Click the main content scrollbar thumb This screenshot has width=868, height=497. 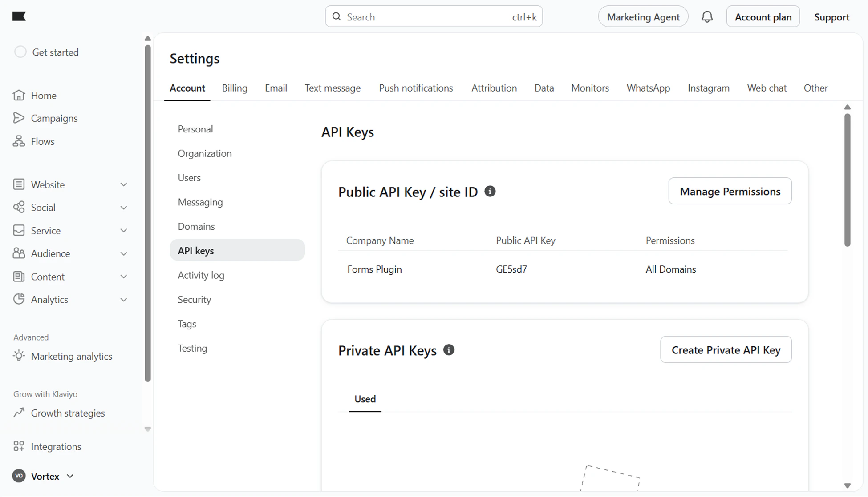click(847, 180)
